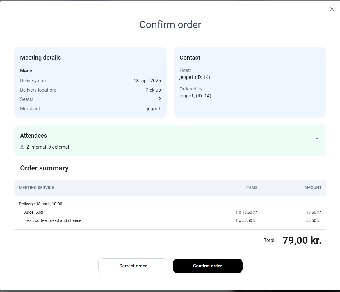Click the 1 x 19,50 kr. items cell

point(247,212)
